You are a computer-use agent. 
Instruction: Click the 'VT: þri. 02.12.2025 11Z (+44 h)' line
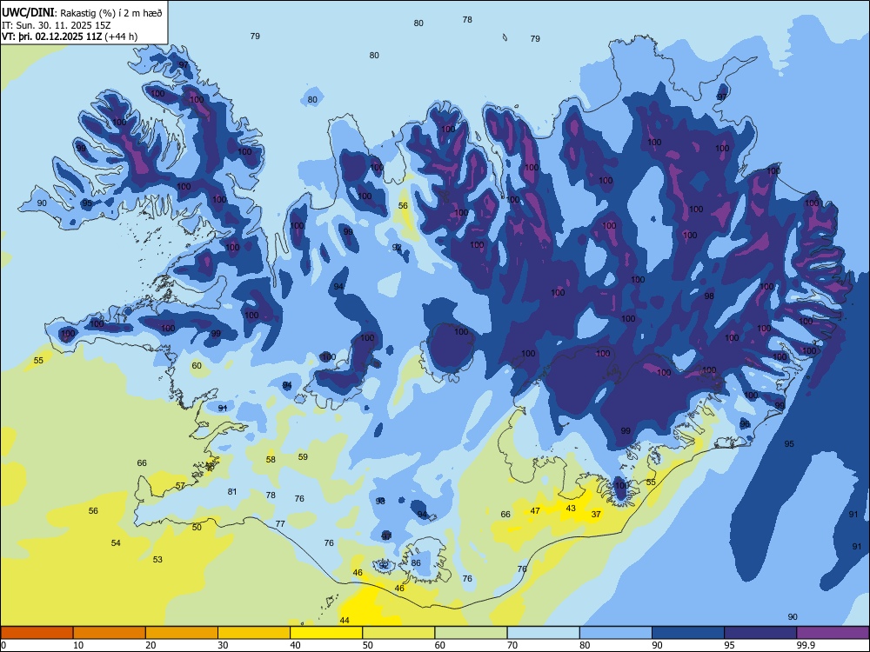70,37
